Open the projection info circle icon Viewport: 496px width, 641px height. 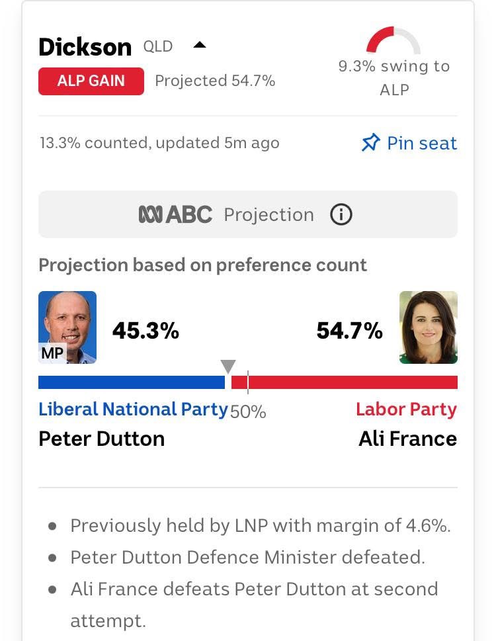[341, 214]
